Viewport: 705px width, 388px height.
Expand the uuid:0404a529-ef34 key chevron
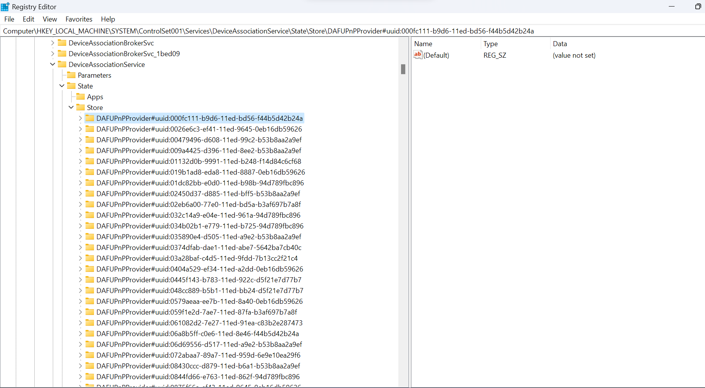point(80,269)
